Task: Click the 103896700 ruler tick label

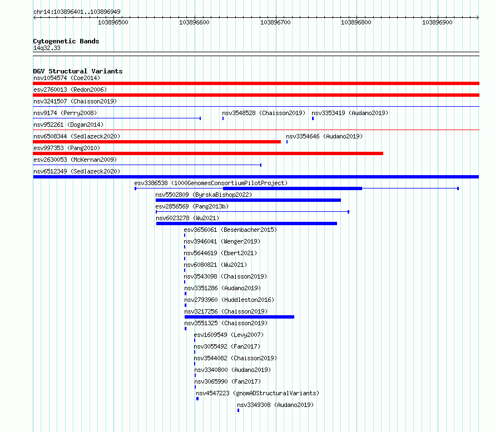Action: coord(275,22)
